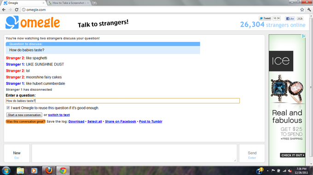The width and height of the screenshot is (313, 175).
Task: Switch to the Omegle tab
Action: (x=23, y=3)
